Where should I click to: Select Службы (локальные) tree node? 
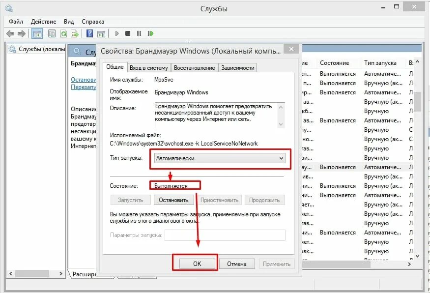click(37, 49)
